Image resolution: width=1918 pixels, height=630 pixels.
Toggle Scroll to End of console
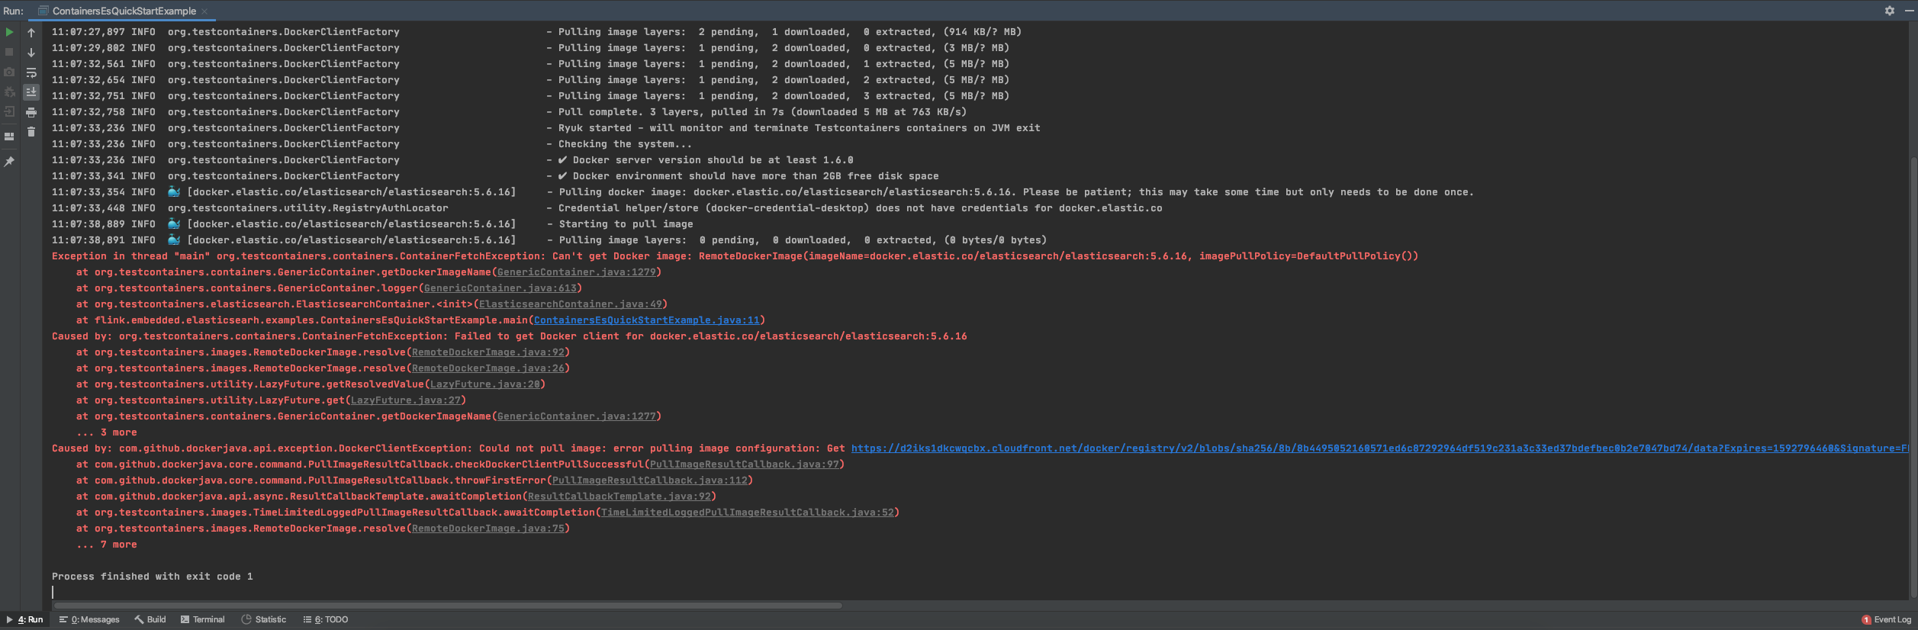click(x=31, y=92)
